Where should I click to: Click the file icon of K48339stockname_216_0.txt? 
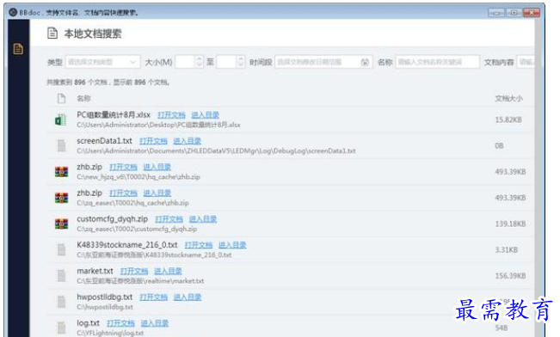(61, 249)
